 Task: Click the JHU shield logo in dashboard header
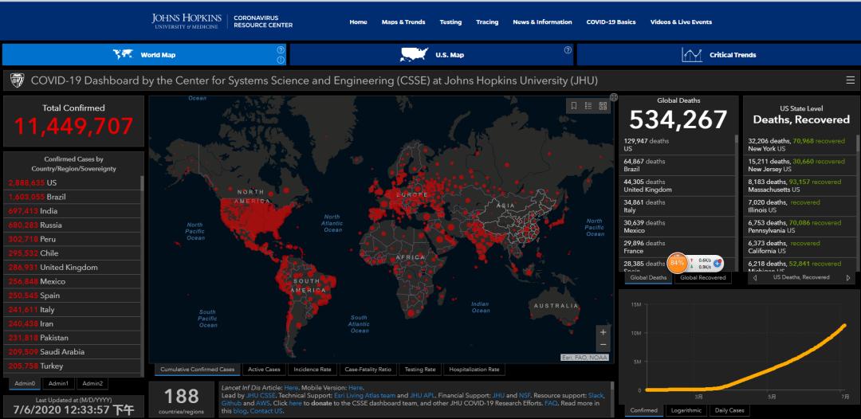point(17,80)
